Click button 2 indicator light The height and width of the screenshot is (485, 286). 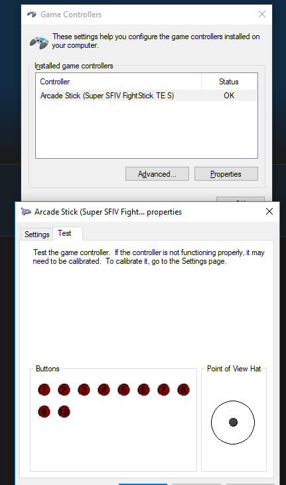click(64, 390)
